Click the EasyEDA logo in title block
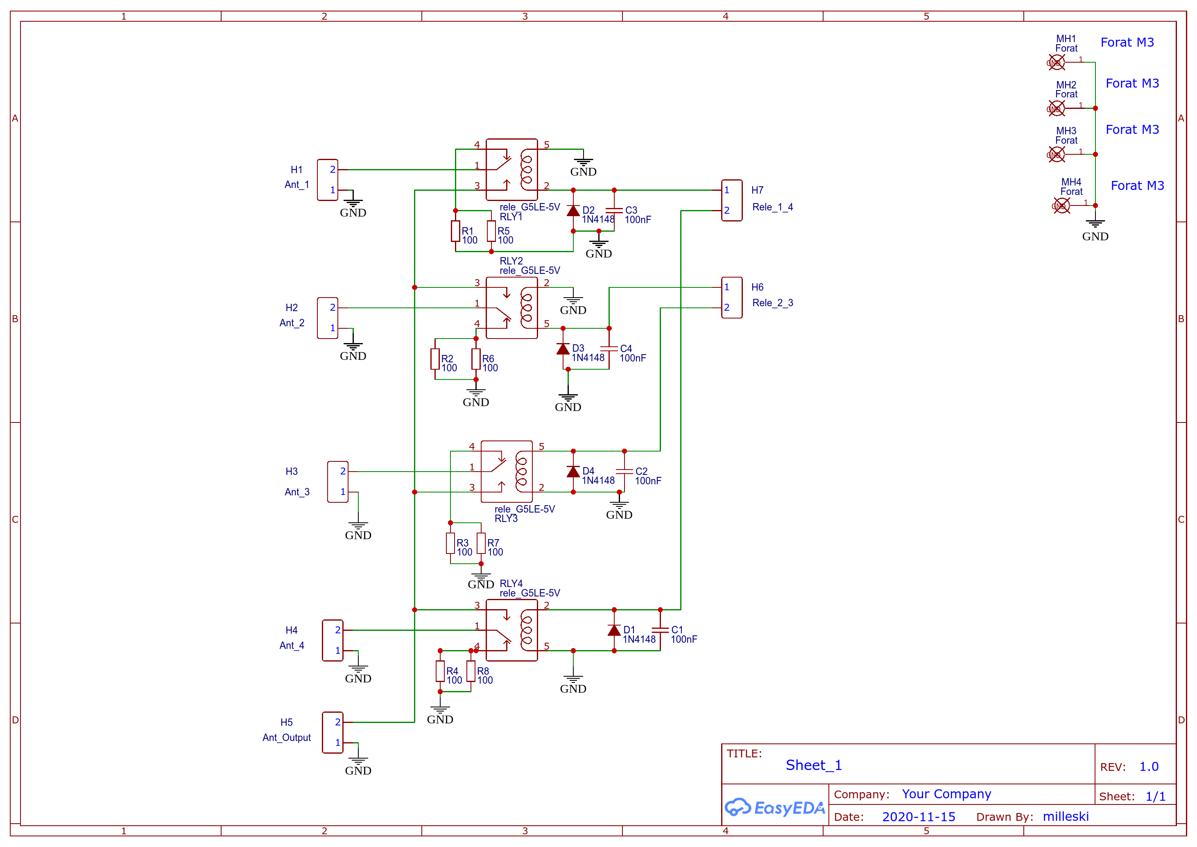Viewport: 1197px width, 847px height. coord(774,807)
